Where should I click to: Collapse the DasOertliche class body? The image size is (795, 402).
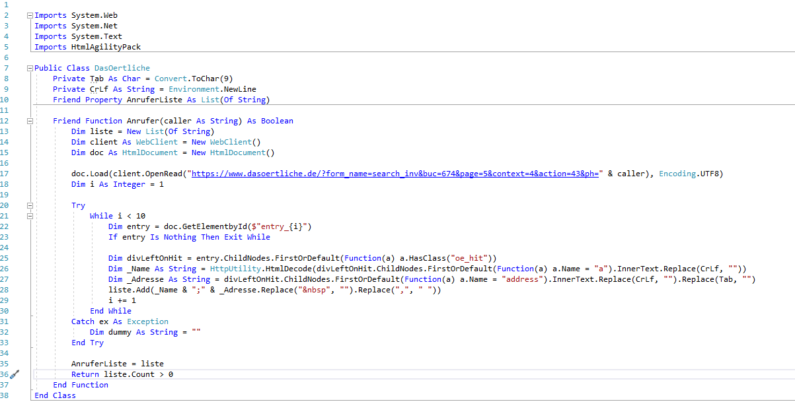28,67
